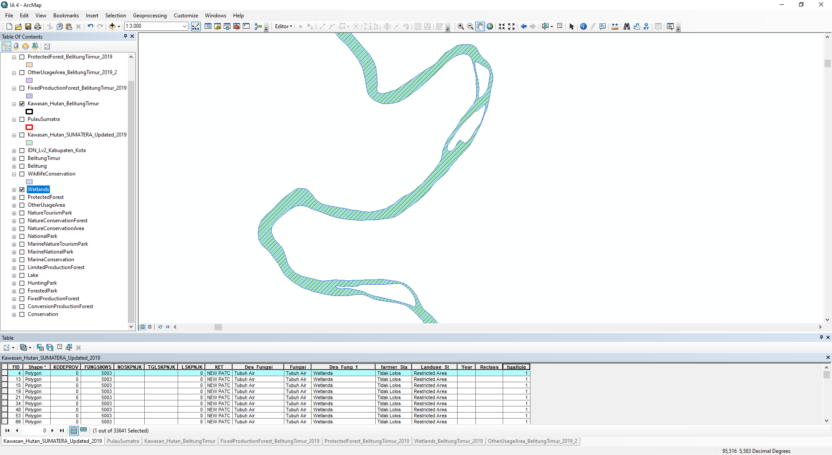Screen dimensions: 832x455
Task: Switch table selection in Table window
Action: tap(50, 348)
